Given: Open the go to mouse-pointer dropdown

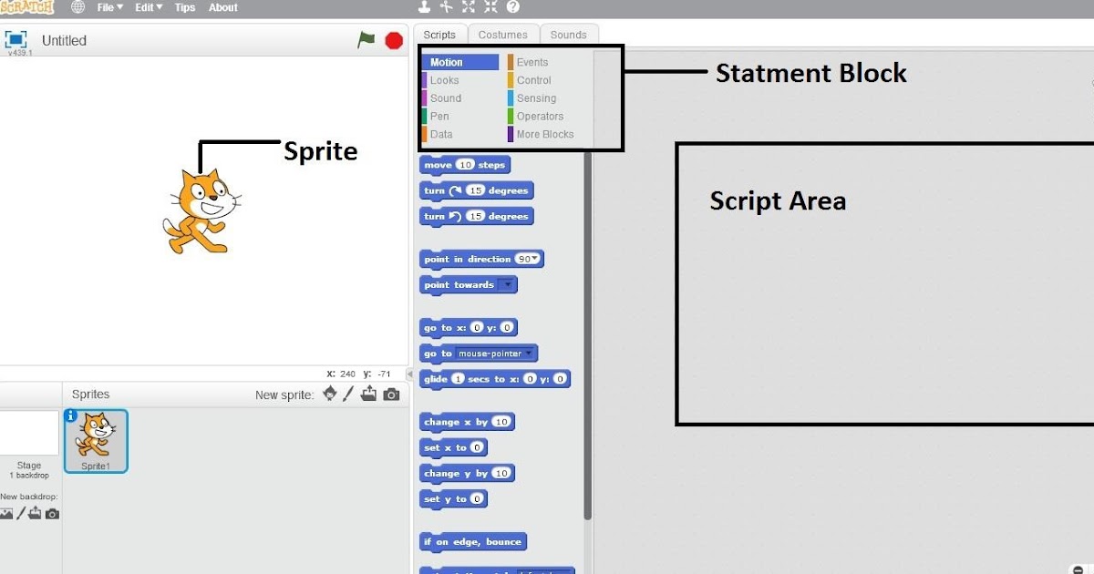Looking at the screenshot, I should [532, 353].
